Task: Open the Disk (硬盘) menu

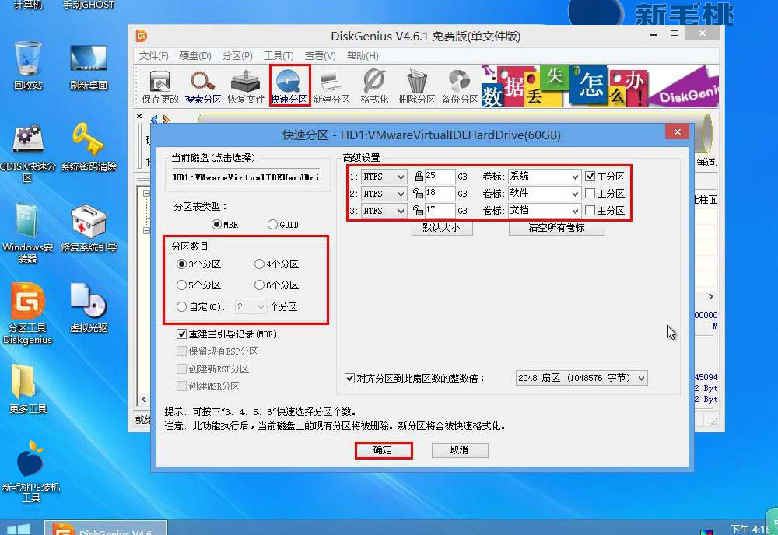Action: click(x=195, y=55)
